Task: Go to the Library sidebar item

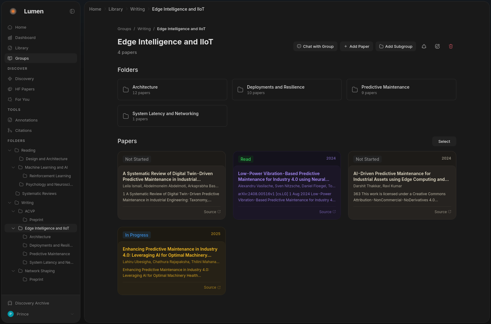Action: pyautogui.click(x=41, y=48)
